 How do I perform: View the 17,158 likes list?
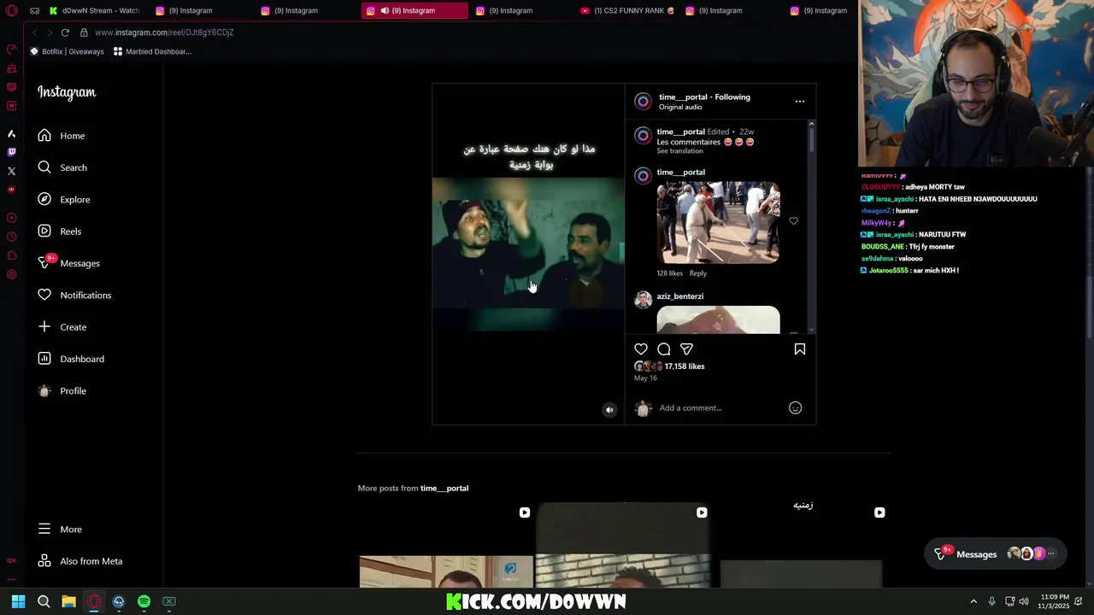tap(685, 366)
